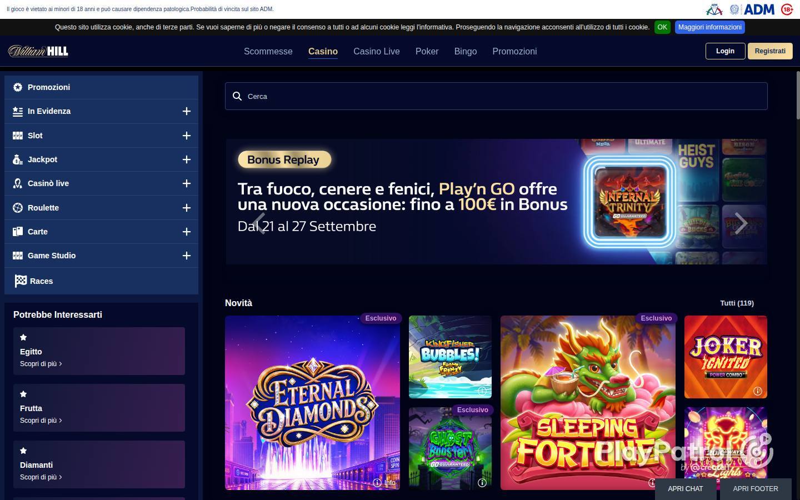Open the Promozioni top navigation tab
Image resolution: width=800 pixels, height=500 pixels.
point(514,51)
